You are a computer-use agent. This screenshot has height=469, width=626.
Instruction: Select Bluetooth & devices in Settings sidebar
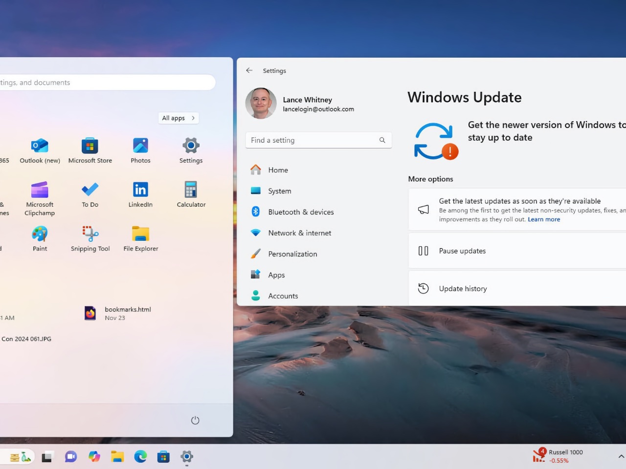point(301,212)
